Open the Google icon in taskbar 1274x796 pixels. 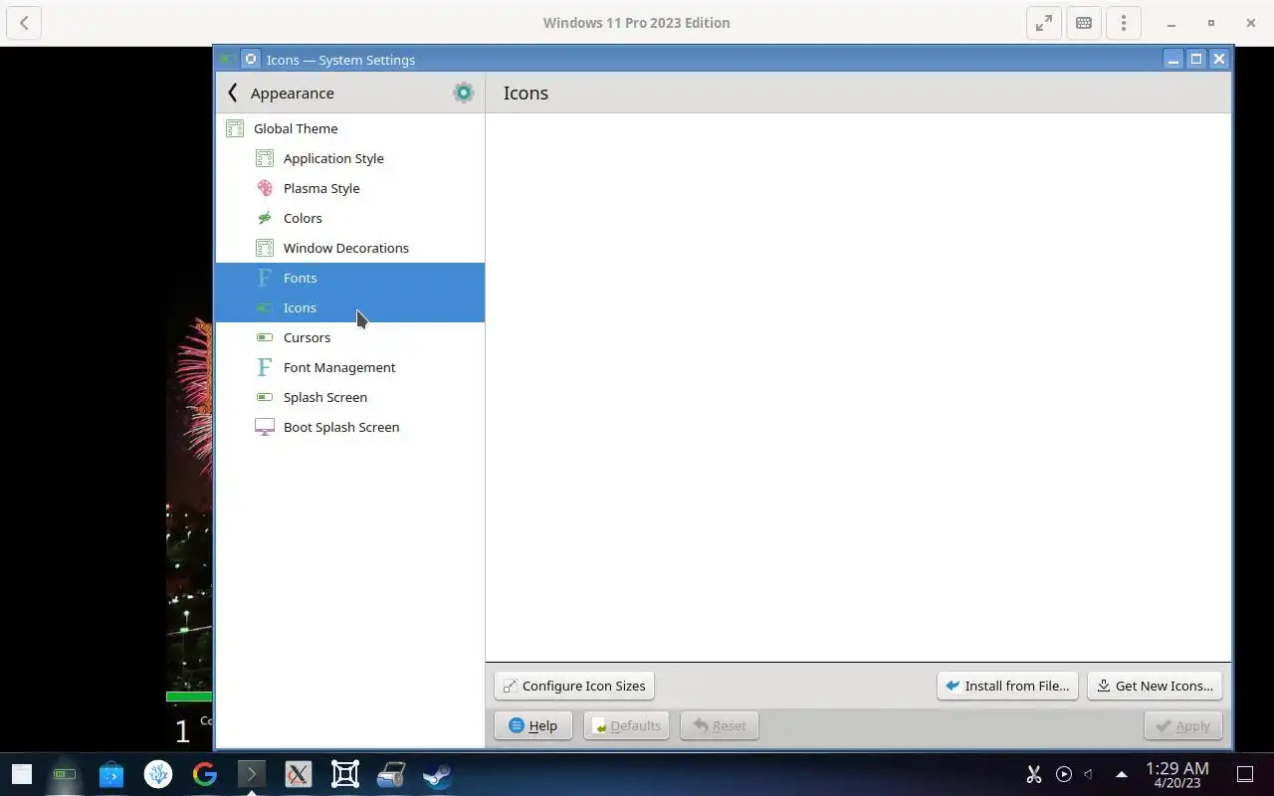point(205,774)
